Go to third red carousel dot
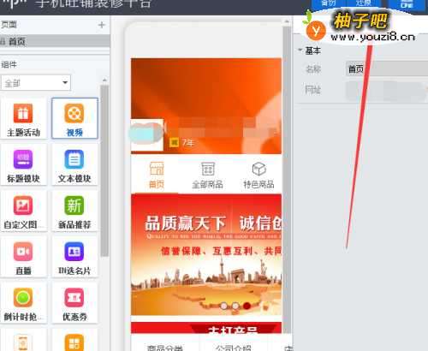Image resolution: width=428 pixels, height=351 pixels. pyautogui.click(x=247, y=306)
